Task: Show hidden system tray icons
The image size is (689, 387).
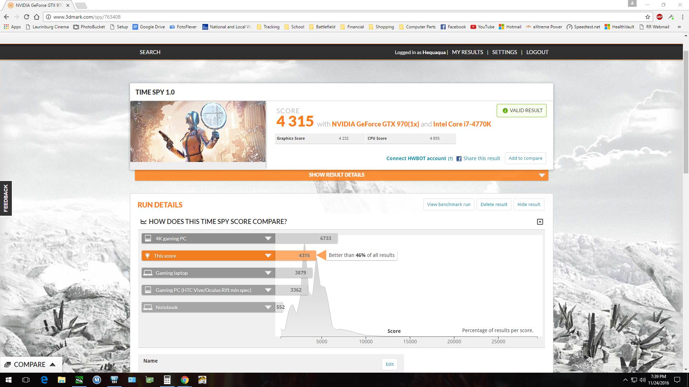Action: 625,380
